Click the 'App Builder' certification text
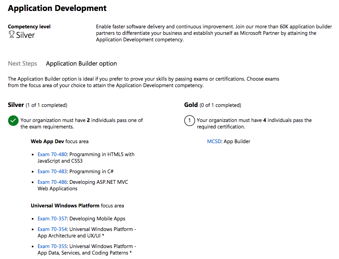Viewport: 339px width, 259px height. coord(237,141)
